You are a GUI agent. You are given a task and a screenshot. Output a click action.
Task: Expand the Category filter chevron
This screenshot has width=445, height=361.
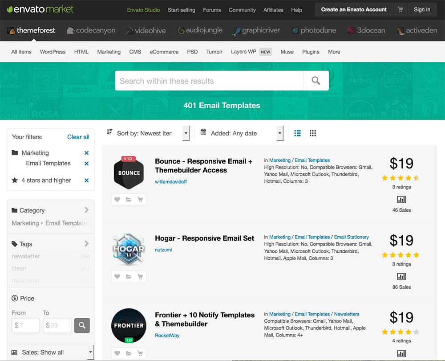[x=87, y=210]
